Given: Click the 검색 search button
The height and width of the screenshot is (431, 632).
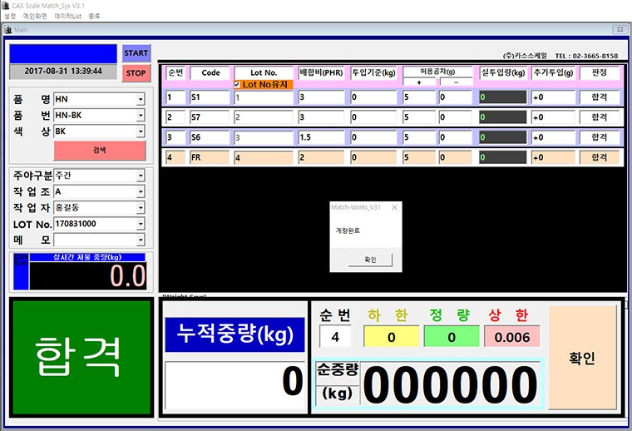Looking at the screenshot, I should (x=99, y=151).
